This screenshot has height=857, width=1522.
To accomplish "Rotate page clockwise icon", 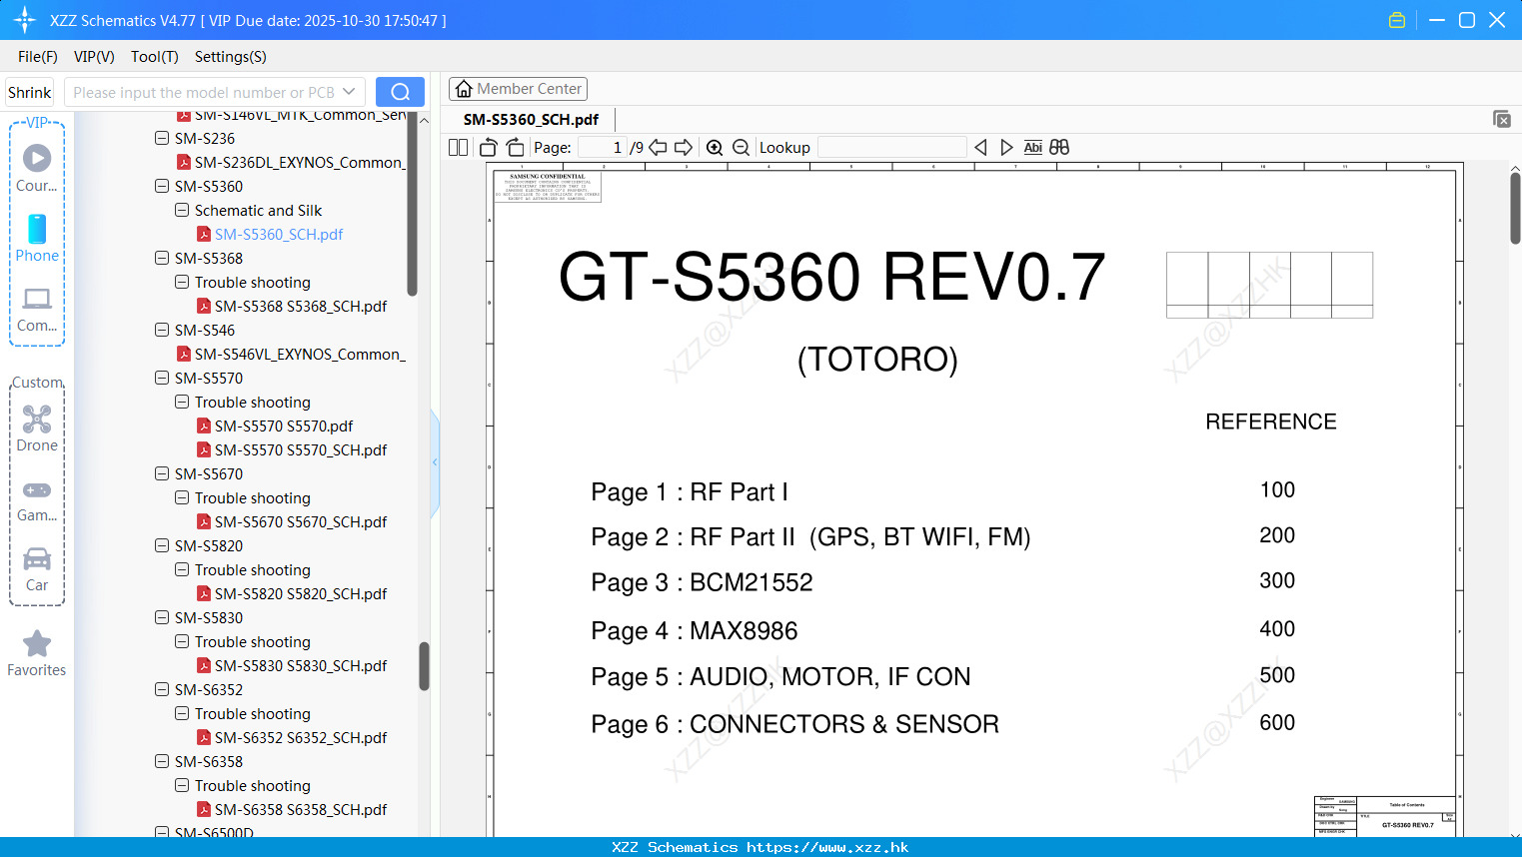I will [x=515, y=147].
